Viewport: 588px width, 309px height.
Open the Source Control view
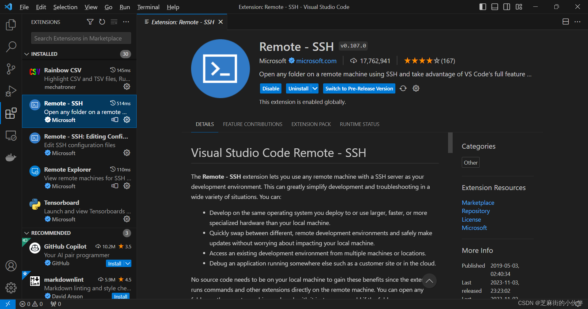tap(11, 69)
